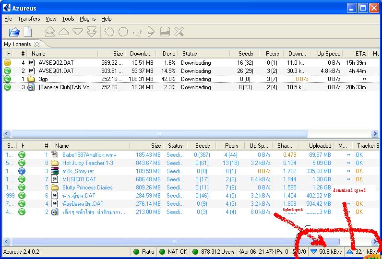Sort downloads by Seeds column header
382x259 pixels.
point(244,54)
